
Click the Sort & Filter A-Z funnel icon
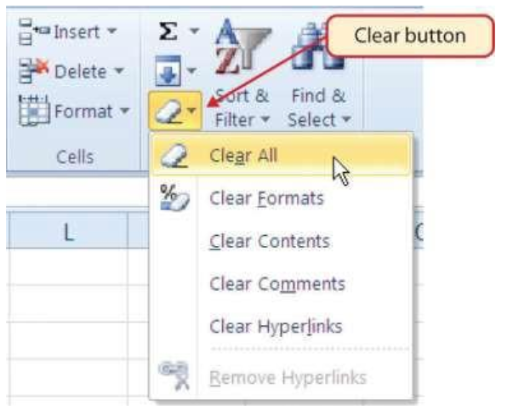click(x=242, y=47)
